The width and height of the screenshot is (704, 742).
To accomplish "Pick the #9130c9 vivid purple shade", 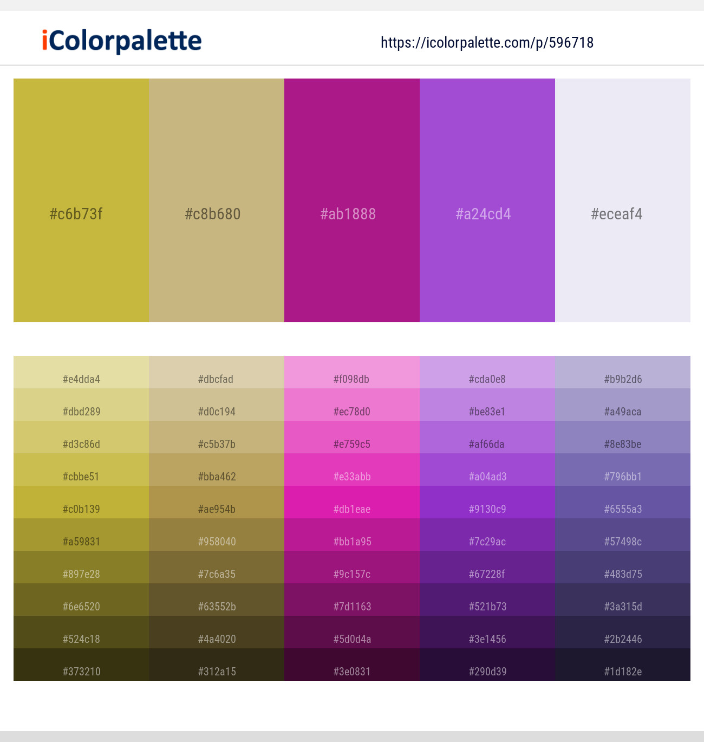I will pyautogui.click(x=487, y=503).
